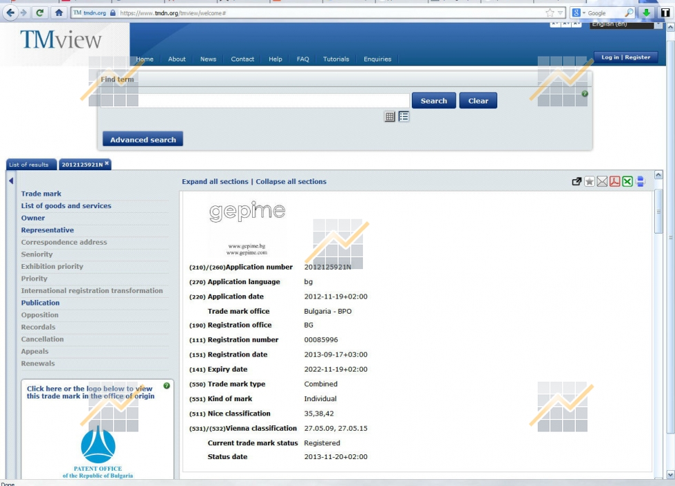
Task: Click the Find term input field
Action: (x=255, y=101)
